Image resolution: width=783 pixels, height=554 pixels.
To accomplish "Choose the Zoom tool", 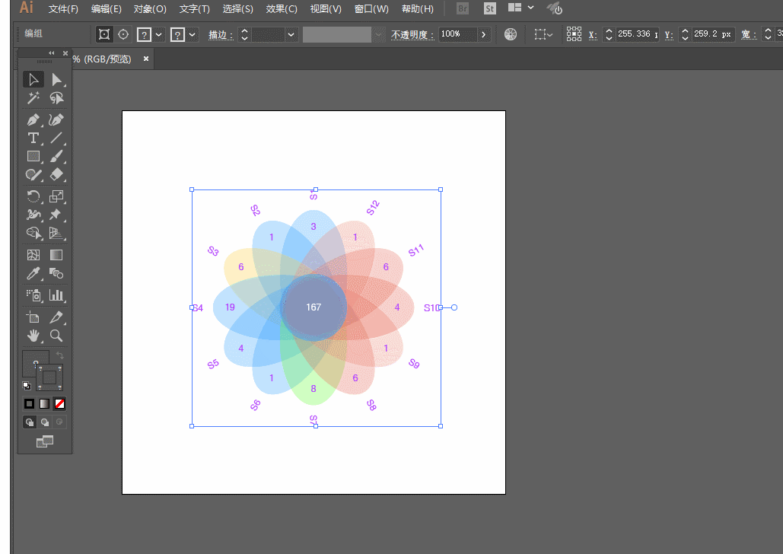I will point(56,336).
